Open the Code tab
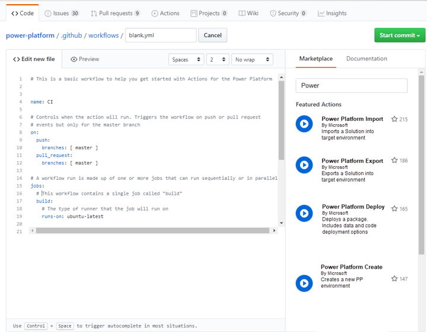 pyautogui.click(x=23, y=13)
